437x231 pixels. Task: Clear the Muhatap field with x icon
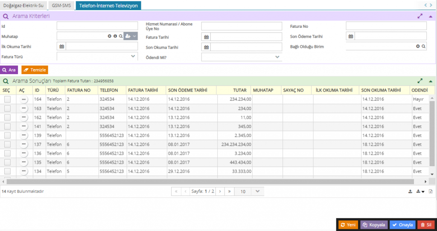(110, 36)
